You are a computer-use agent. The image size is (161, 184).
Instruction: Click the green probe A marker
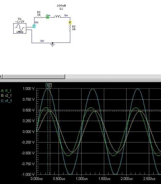click(47, 17)
